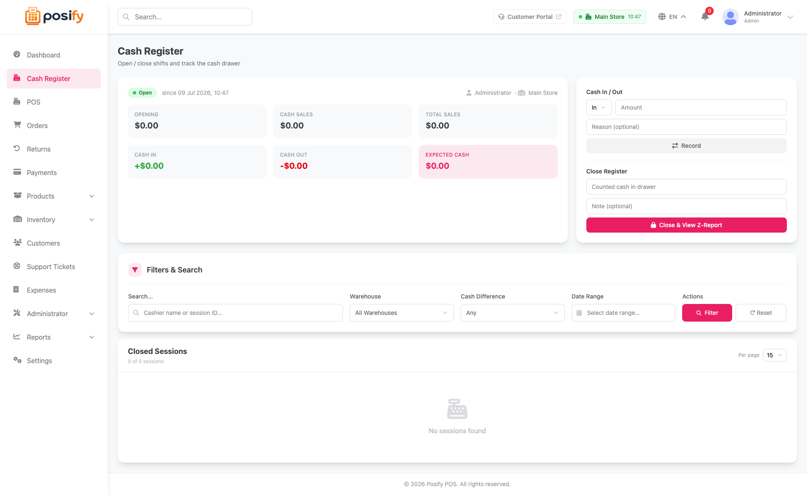Open the Customer Portal link

tap(530, 17)
